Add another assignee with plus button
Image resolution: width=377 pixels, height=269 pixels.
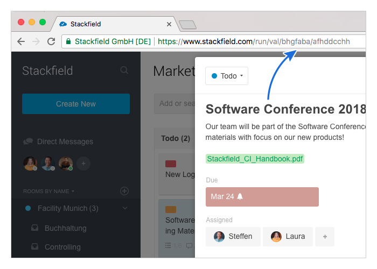pyautogui.click(x=325, y=237)
